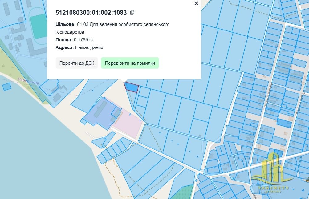
Task: Click the cadastral number heading text
Action: [x=91, y=13]
